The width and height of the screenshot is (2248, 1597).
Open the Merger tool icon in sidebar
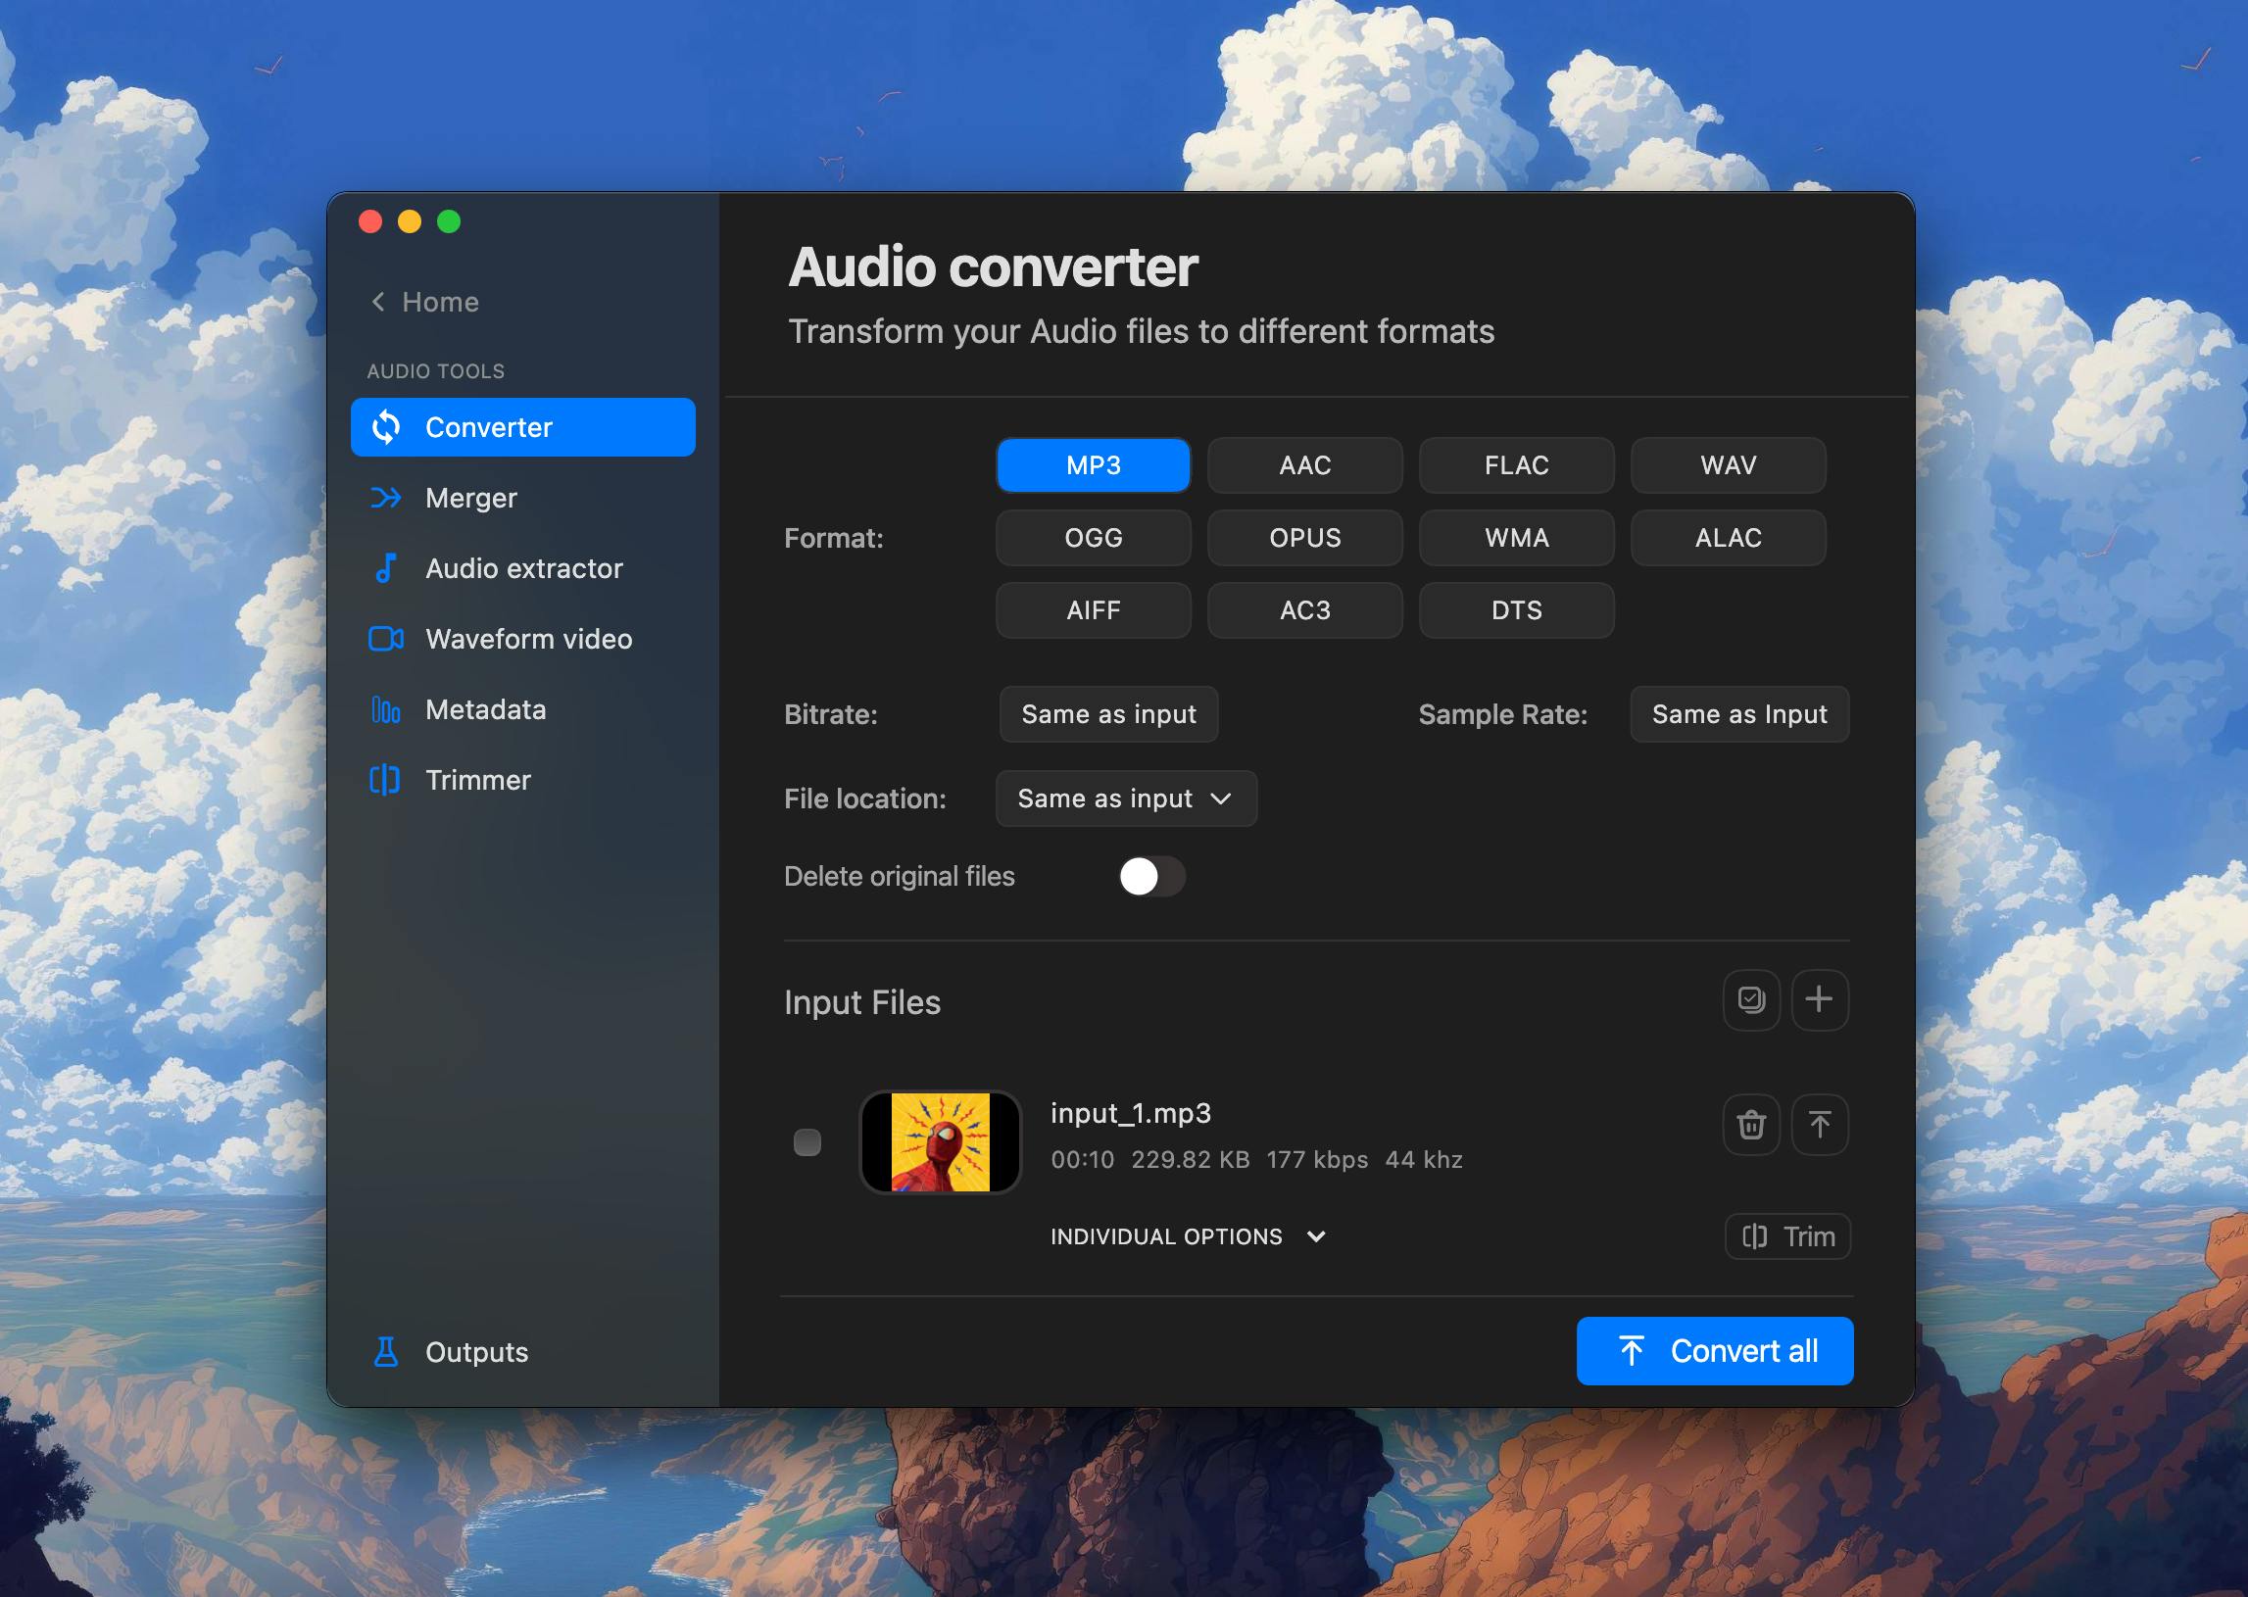tap(385, 498)
